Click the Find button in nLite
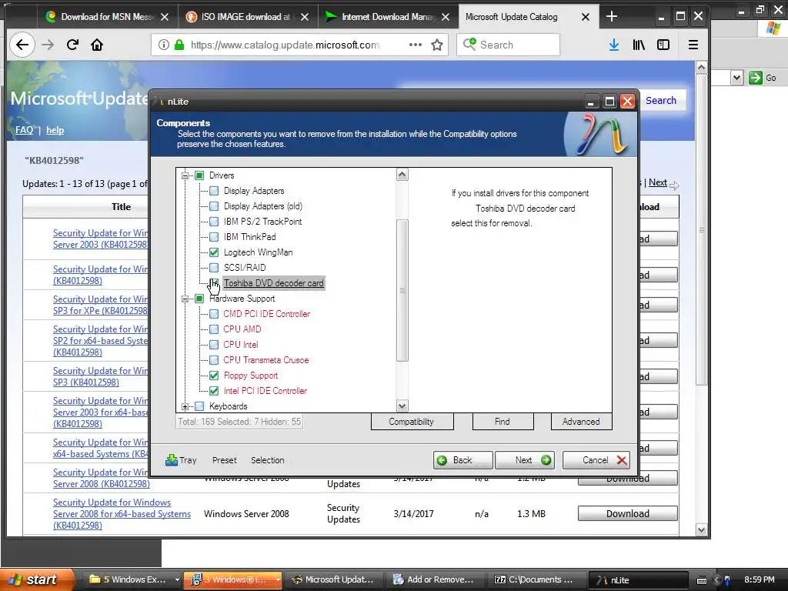Image resolution: width=788 pixels, height=591 pixels. click(x=503, y=422)
